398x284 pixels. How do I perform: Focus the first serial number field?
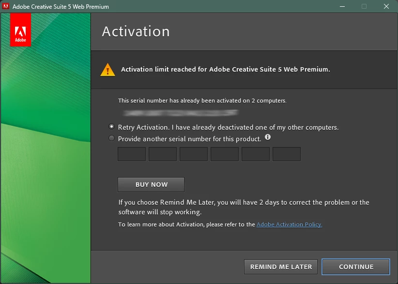tap(132, 154)
